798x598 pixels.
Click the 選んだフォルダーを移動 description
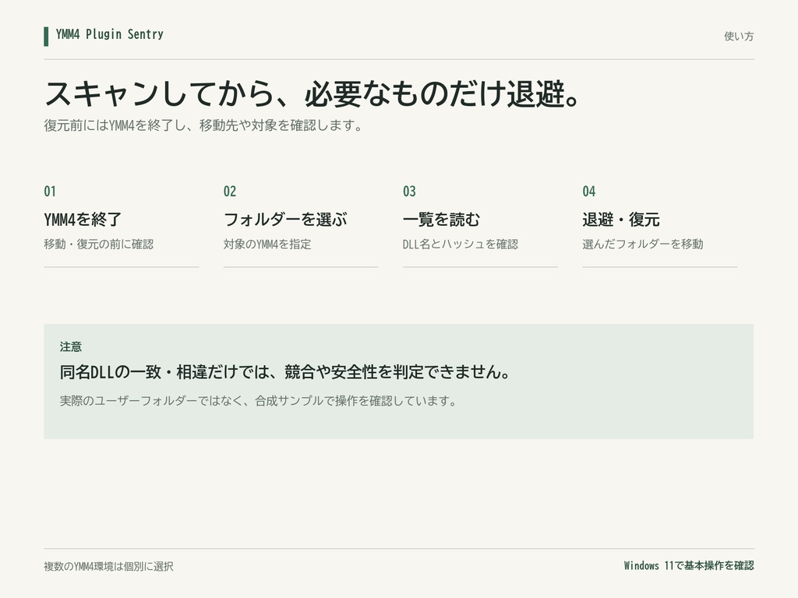pos(643,244)
